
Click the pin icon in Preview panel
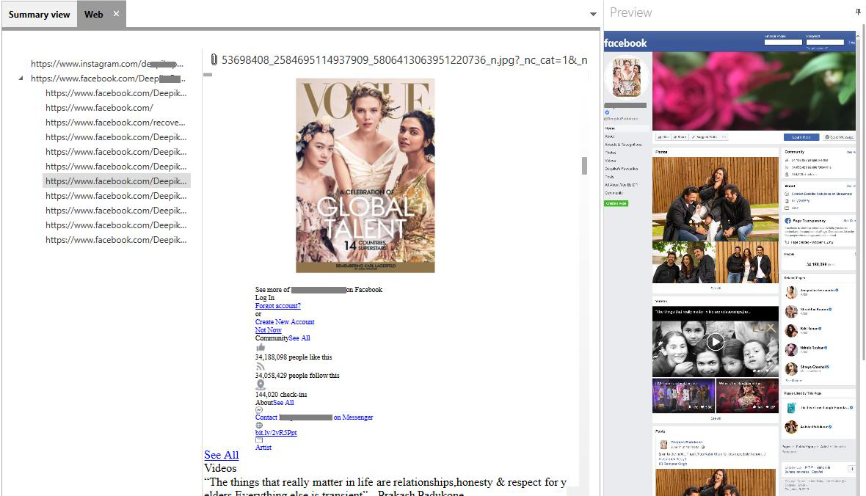click(858, 12)
